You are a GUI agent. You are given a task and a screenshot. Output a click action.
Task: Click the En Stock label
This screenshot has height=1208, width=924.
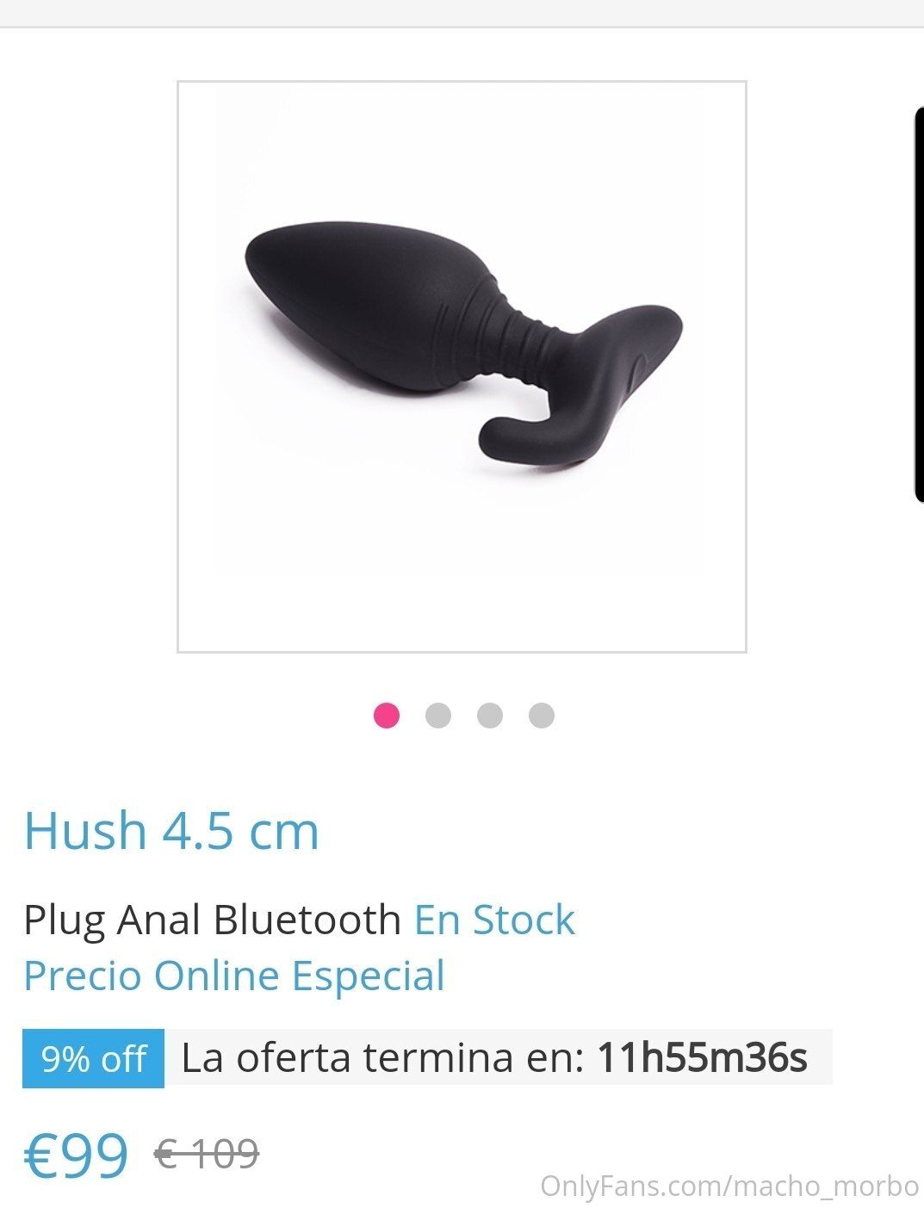click(x=494, y=920)
